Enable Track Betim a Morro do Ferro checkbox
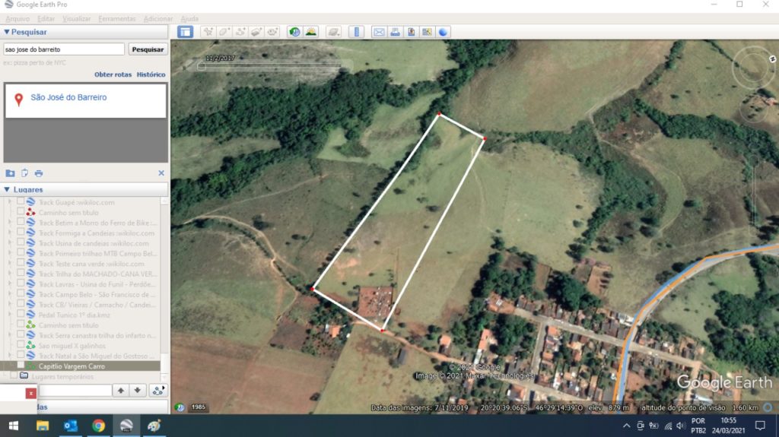 click(x=21, y=222)
